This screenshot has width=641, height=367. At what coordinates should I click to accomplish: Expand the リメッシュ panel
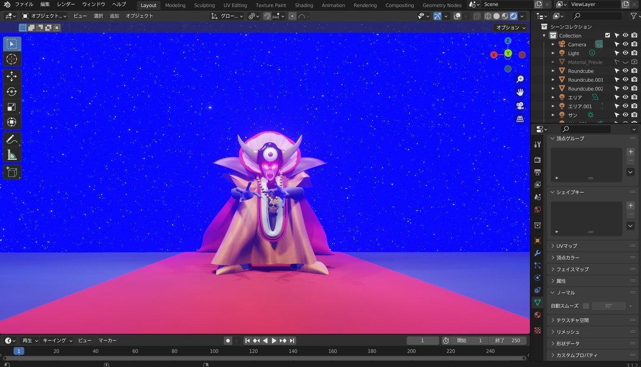coord(553,332)
